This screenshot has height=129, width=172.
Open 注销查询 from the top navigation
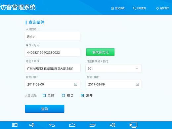tap(139, 8)
